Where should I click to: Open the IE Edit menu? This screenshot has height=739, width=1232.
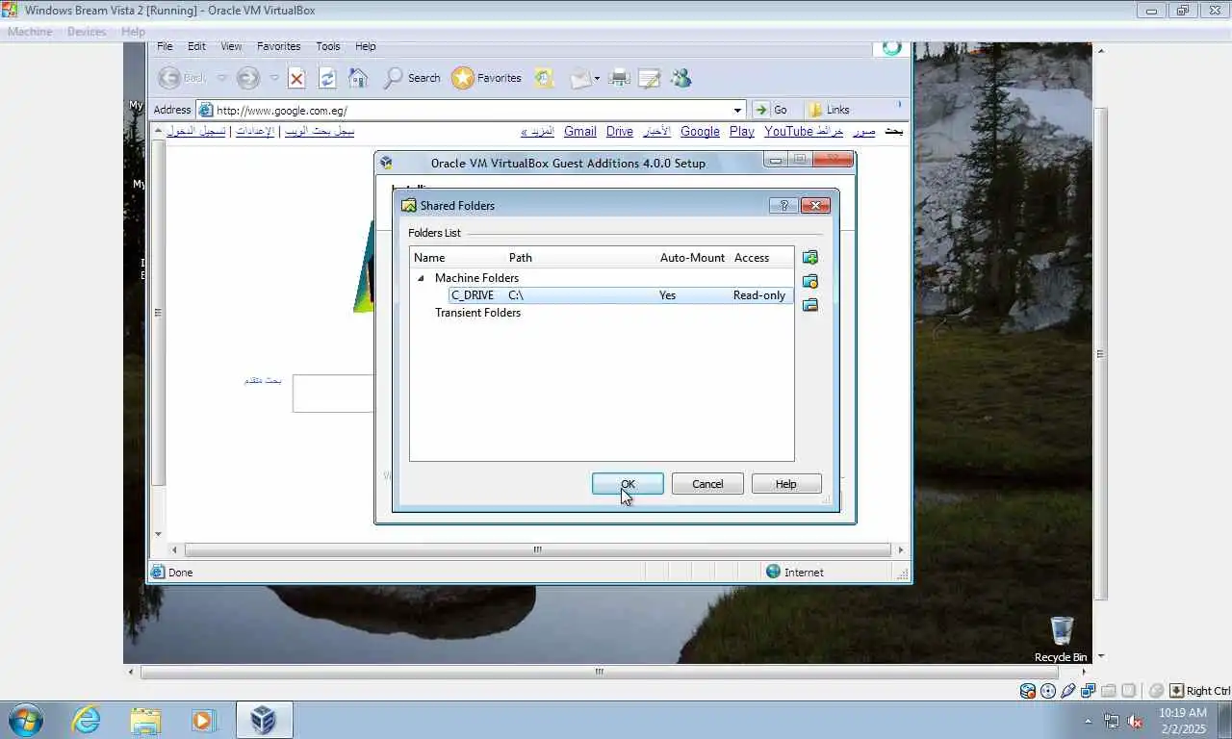(196, 46)
